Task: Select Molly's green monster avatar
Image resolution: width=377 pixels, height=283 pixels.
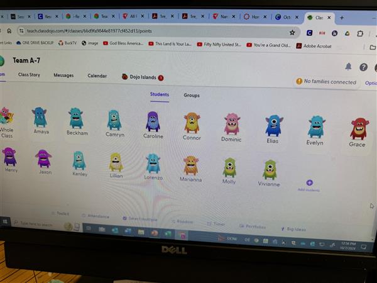Action: tap(229, 168)
